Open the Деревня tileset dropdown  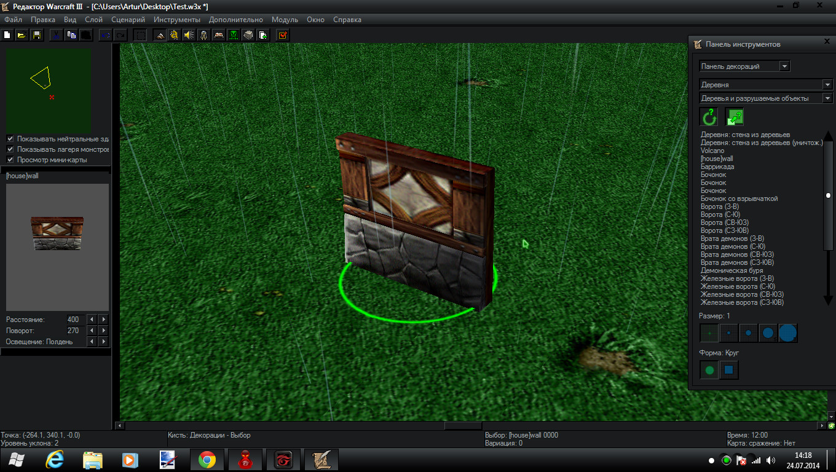(766, 85)
